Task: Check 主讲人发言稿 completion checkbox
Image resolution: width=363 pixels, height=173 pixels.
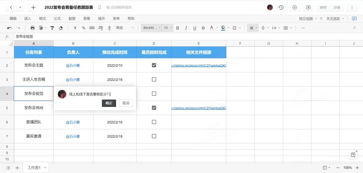Action: [x=154, y=79]
